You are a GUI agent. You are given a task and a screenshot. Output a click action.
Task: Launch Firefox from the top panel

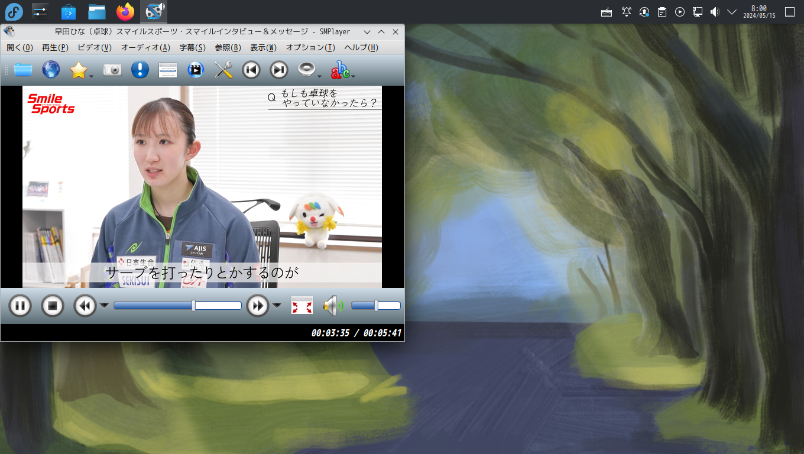[125, 11]
